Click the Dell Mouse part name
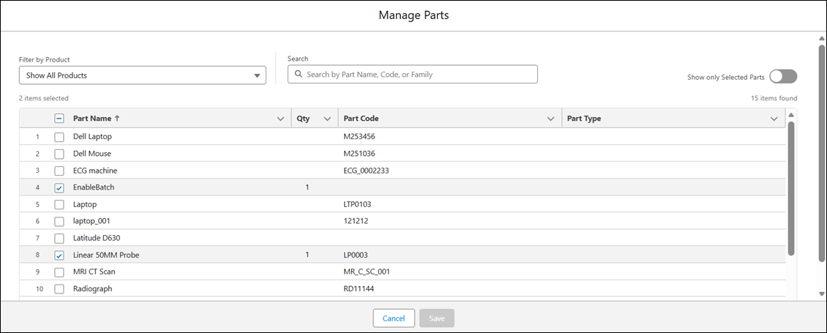Viewport: 827px width, 333px height. [x=91, y=154]
